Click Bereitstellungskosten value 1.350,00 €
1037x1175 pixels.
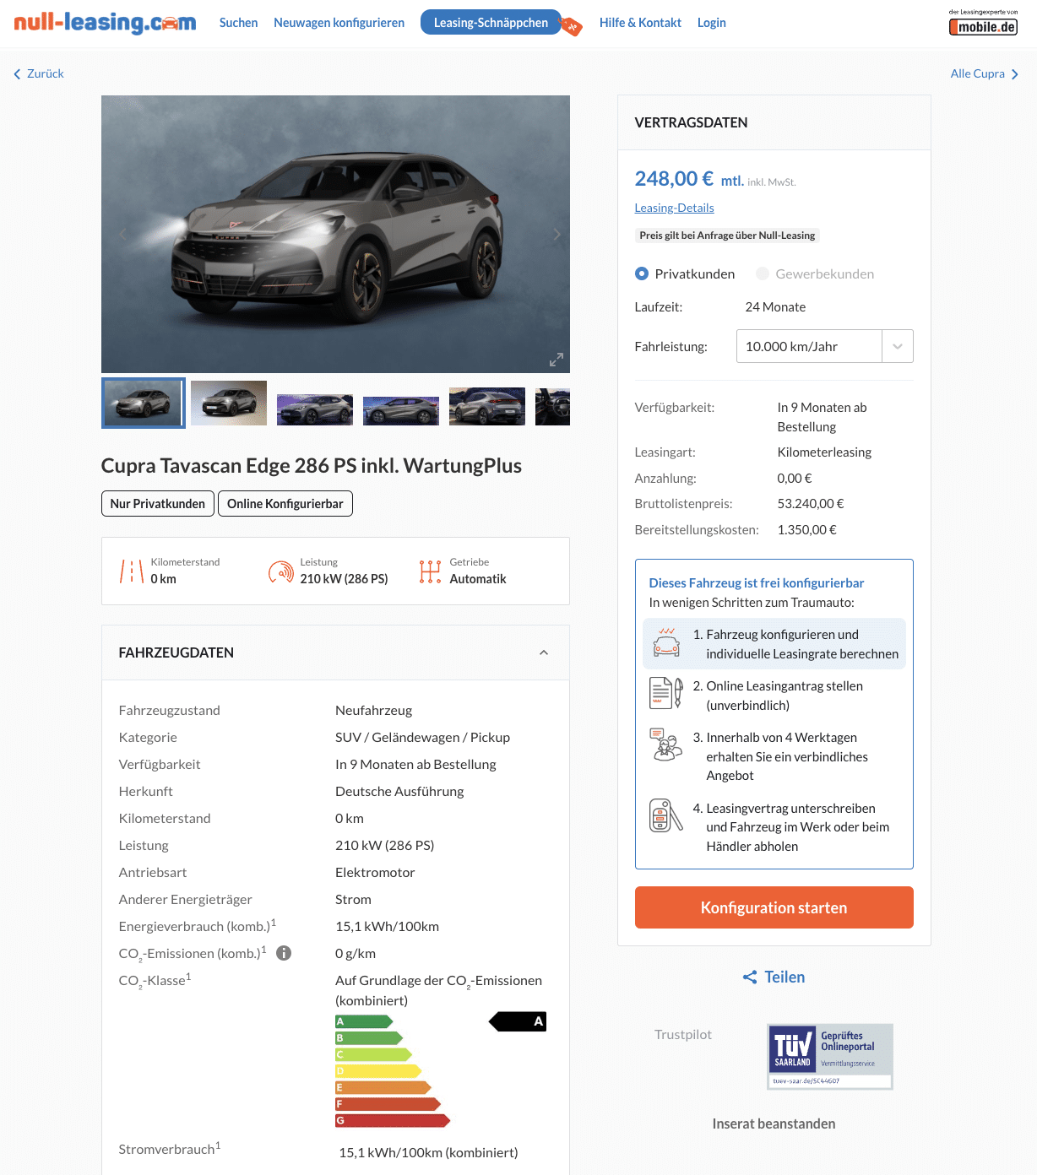(806, 529)
